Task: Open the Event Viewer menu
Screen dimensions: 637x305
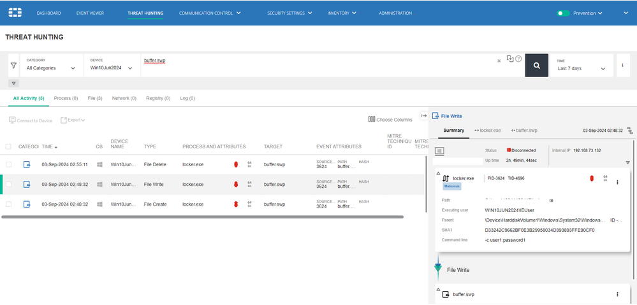Action: (89, 13)
